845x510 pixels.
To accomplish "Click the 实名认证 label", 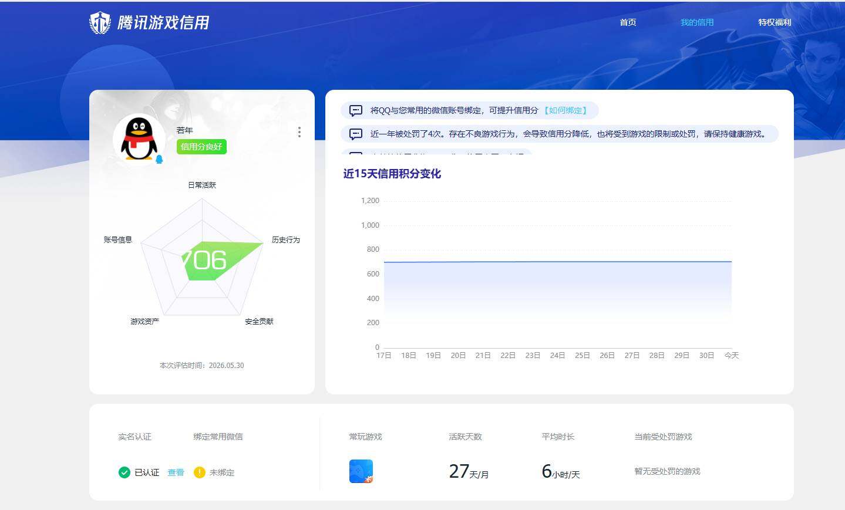I will (134, 437).
